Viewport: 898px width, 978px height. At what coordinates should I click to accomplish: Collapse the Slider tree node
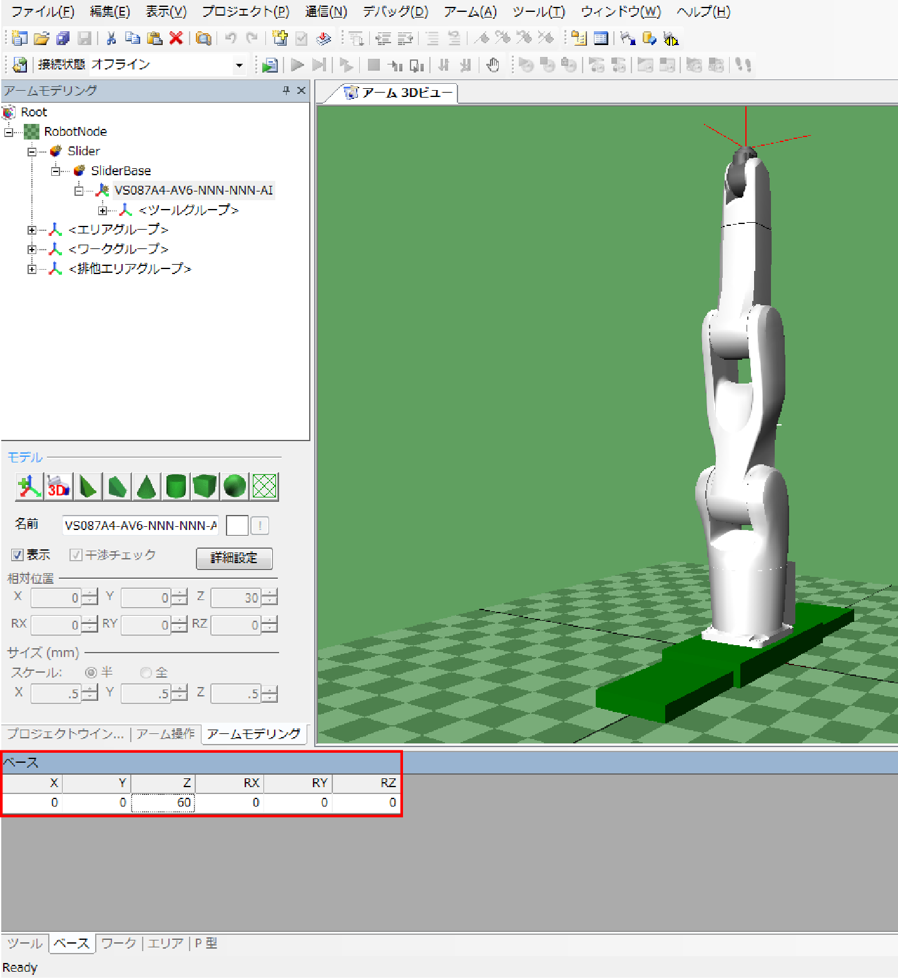coord(32,151)
